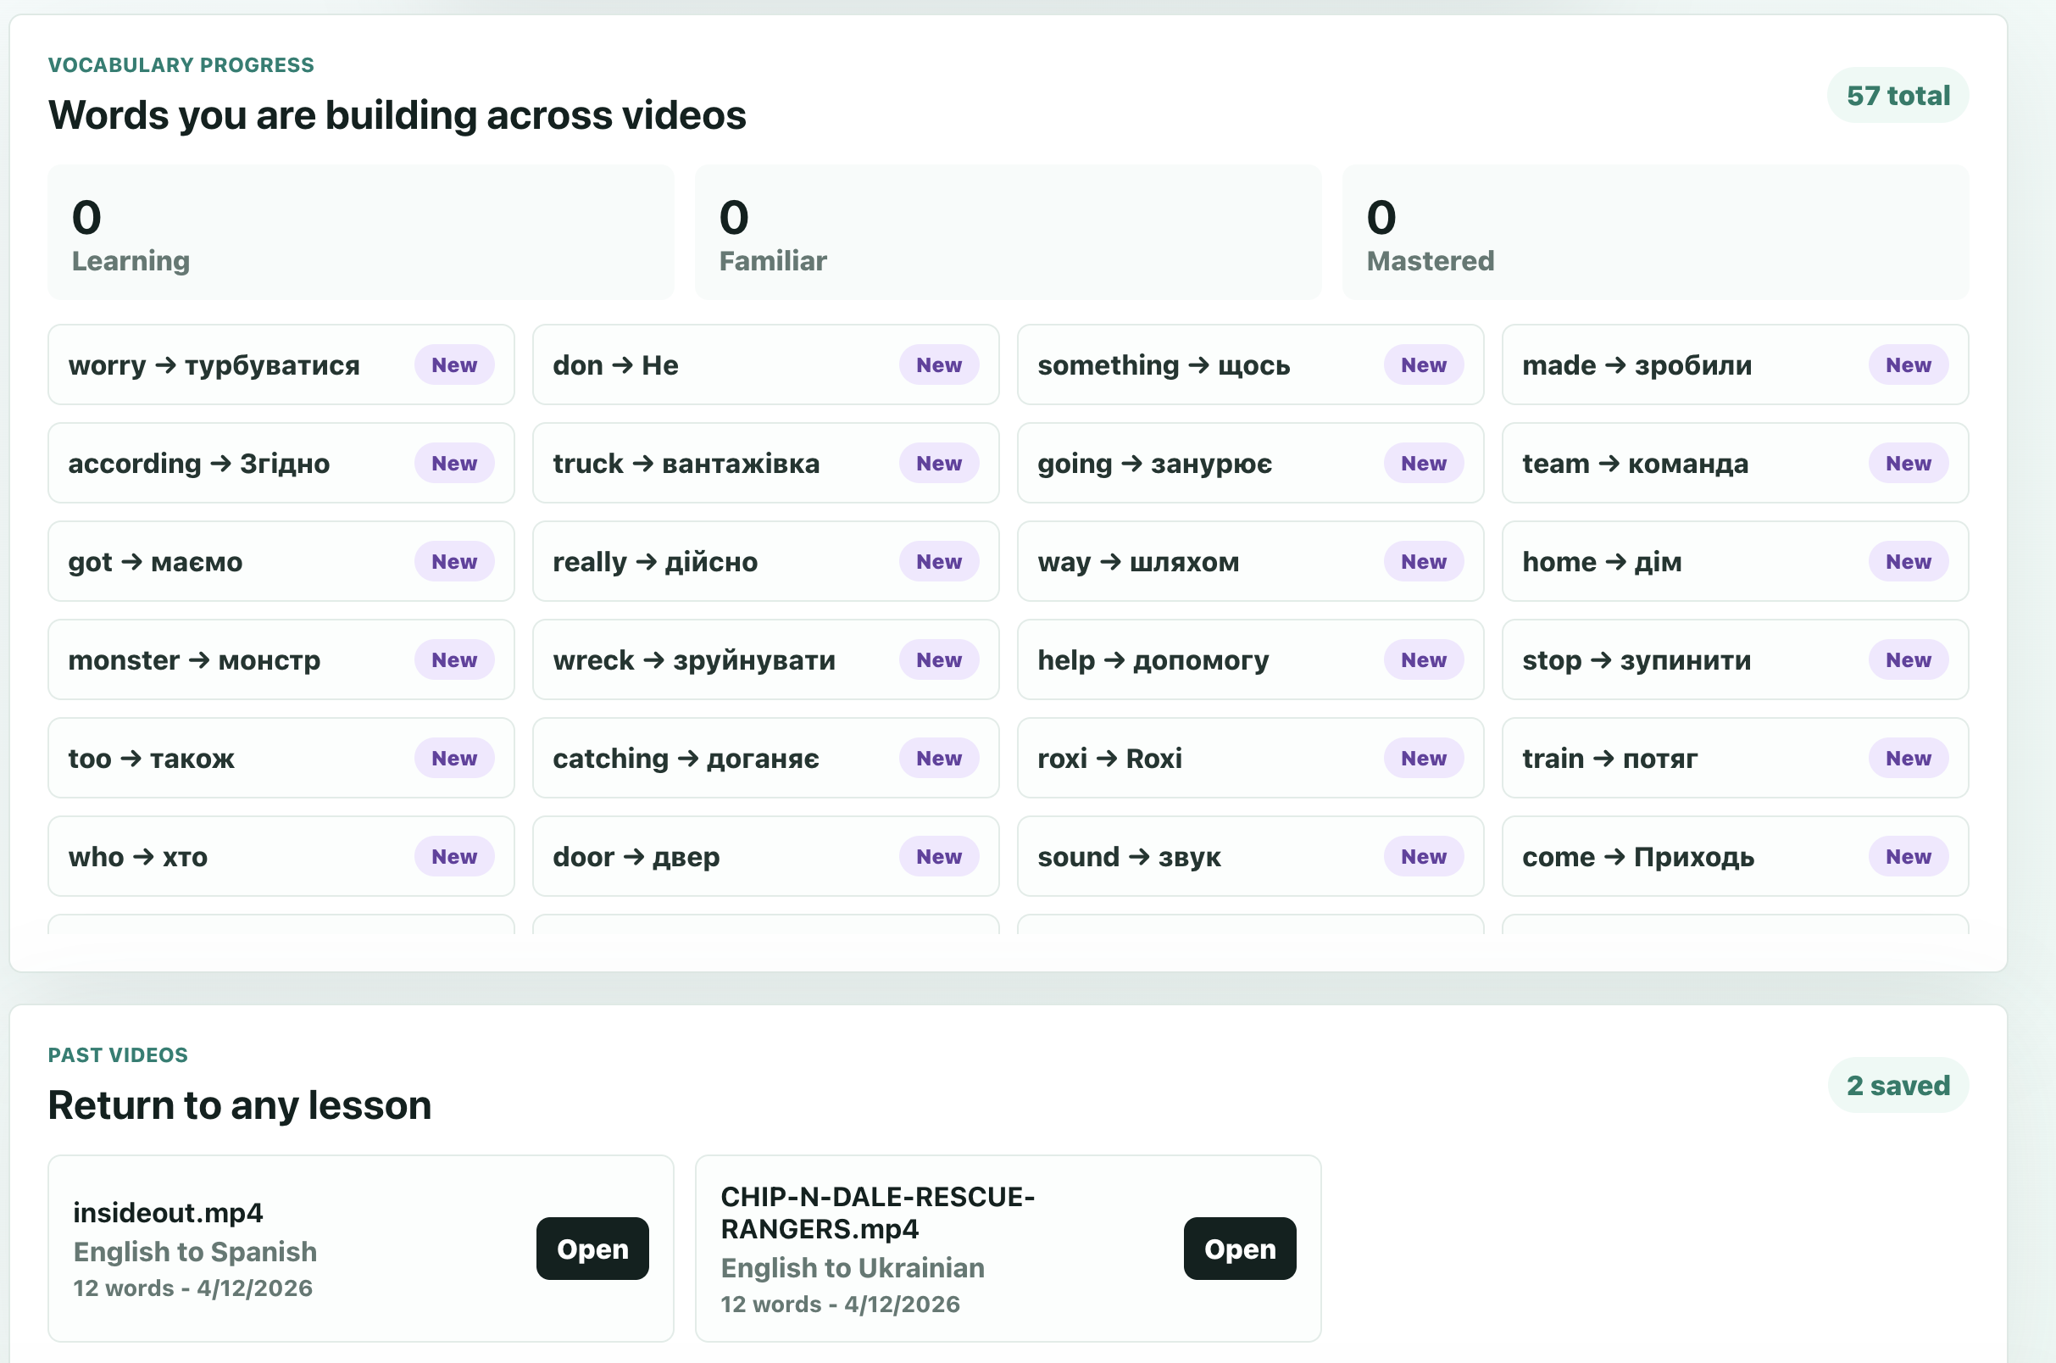Screen dimensions: 2056x1363
Task: Click New badge on who word
Action: coord(453,856)
